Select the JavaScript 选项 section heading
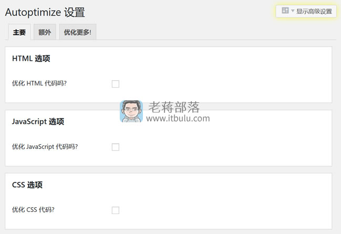Image resolution: width=341 pixels, height=234 pixels. pos(38,122)
